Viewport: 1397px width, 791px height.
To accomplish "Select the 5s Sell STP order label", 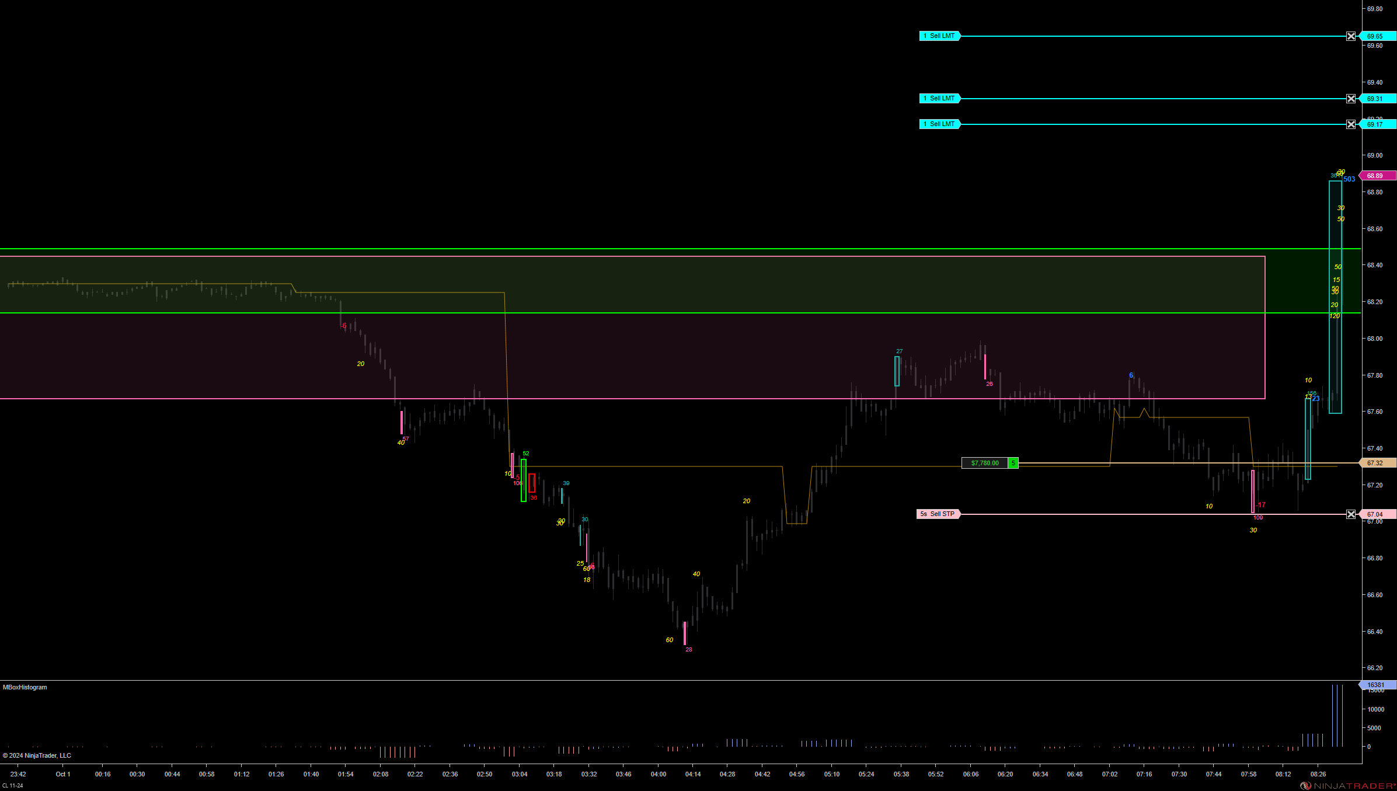I will pos(938,514).
